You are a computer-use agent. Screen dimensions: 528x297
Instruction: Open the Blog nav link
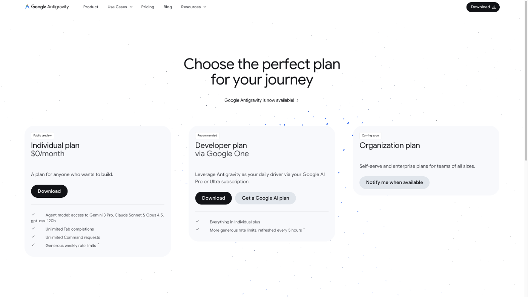167,7
